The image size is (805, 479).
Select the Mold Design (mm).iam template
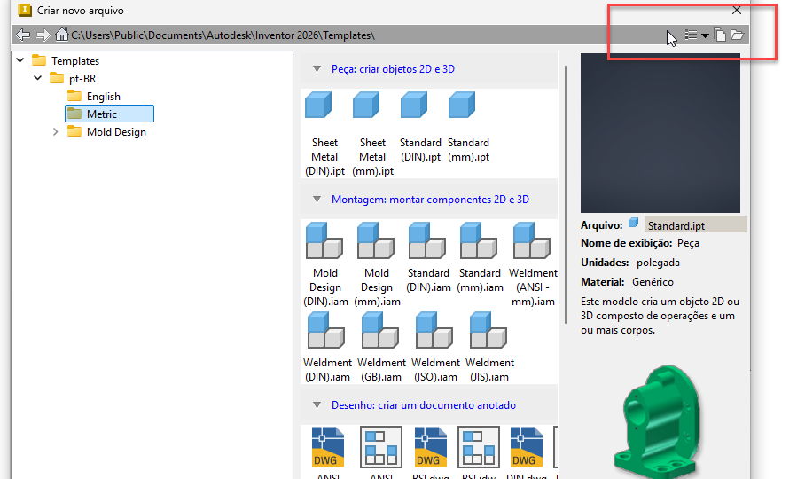[377, 263]
